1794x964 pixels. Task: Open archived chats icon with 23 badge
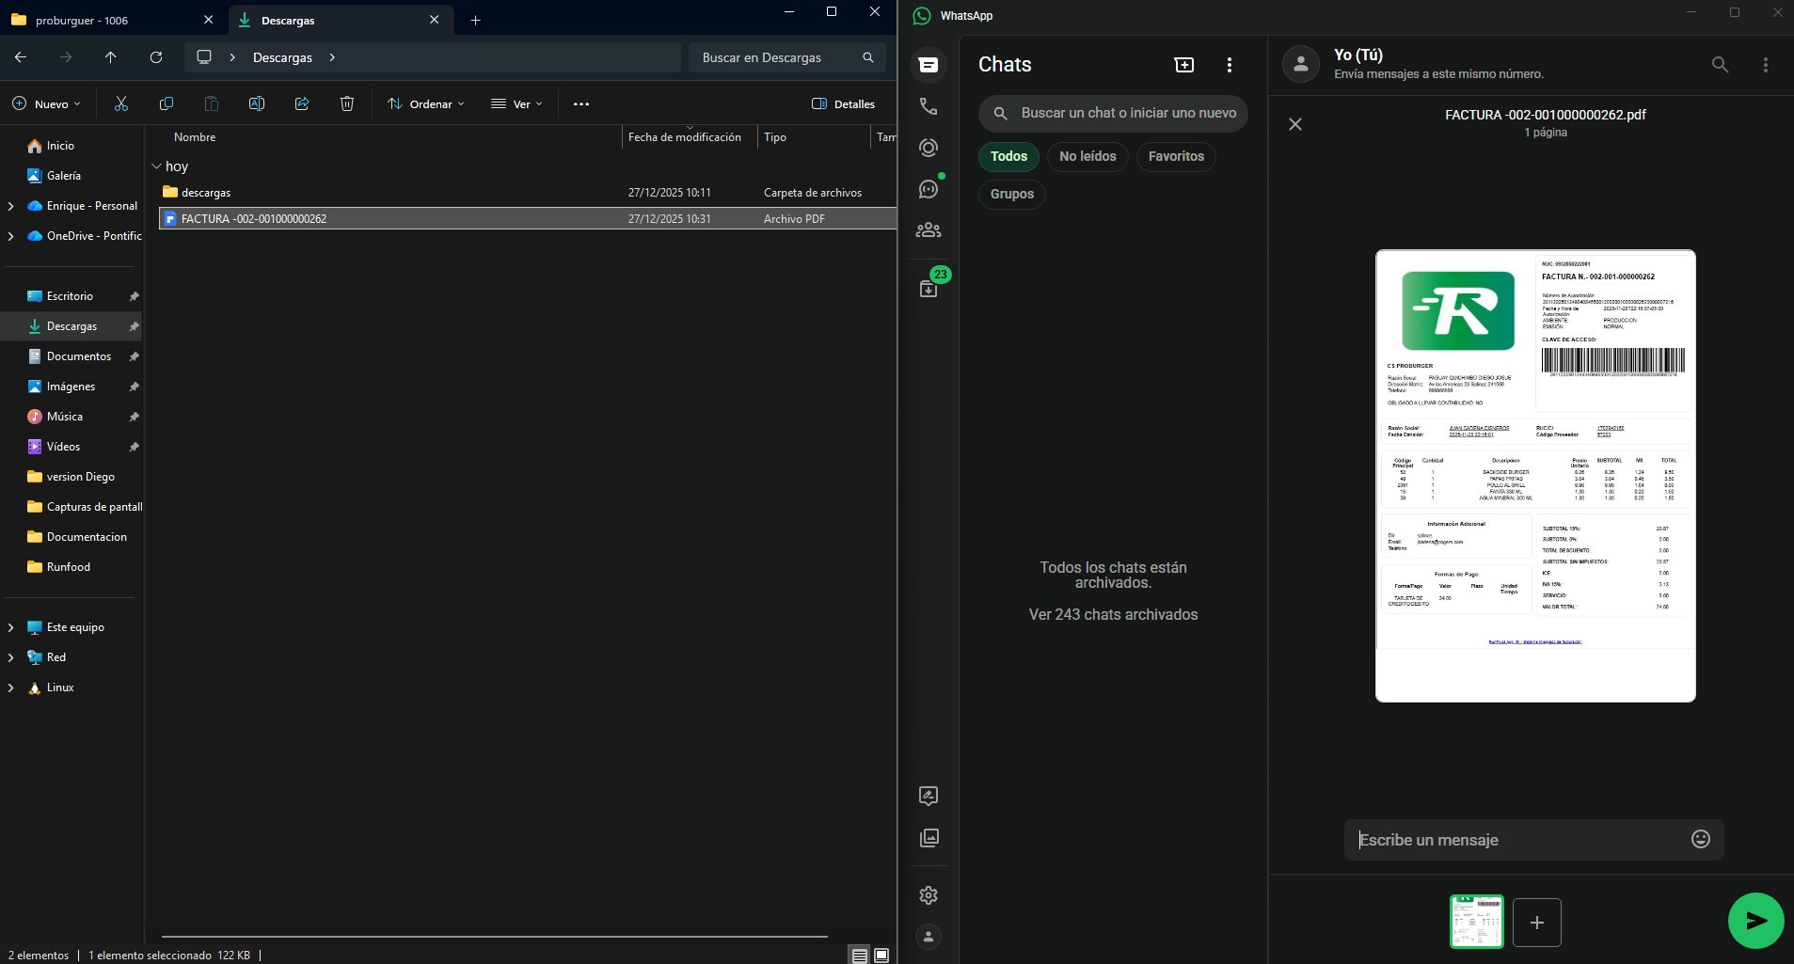pos(929,288)
